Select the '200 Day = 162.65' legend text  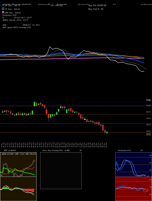[13, 13]
